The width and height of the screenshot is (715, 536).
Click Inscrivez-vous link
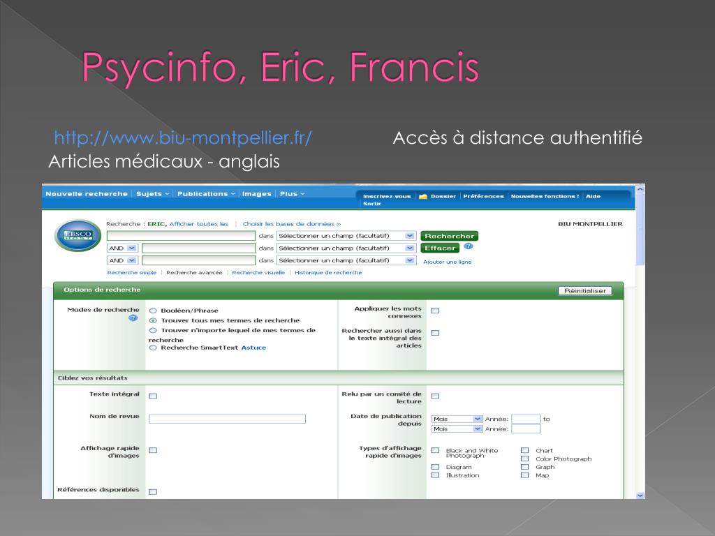tap(387, 196)
